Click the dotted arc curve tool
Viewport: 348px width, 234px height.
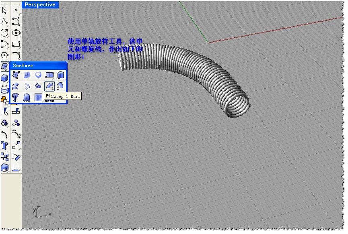16,134
